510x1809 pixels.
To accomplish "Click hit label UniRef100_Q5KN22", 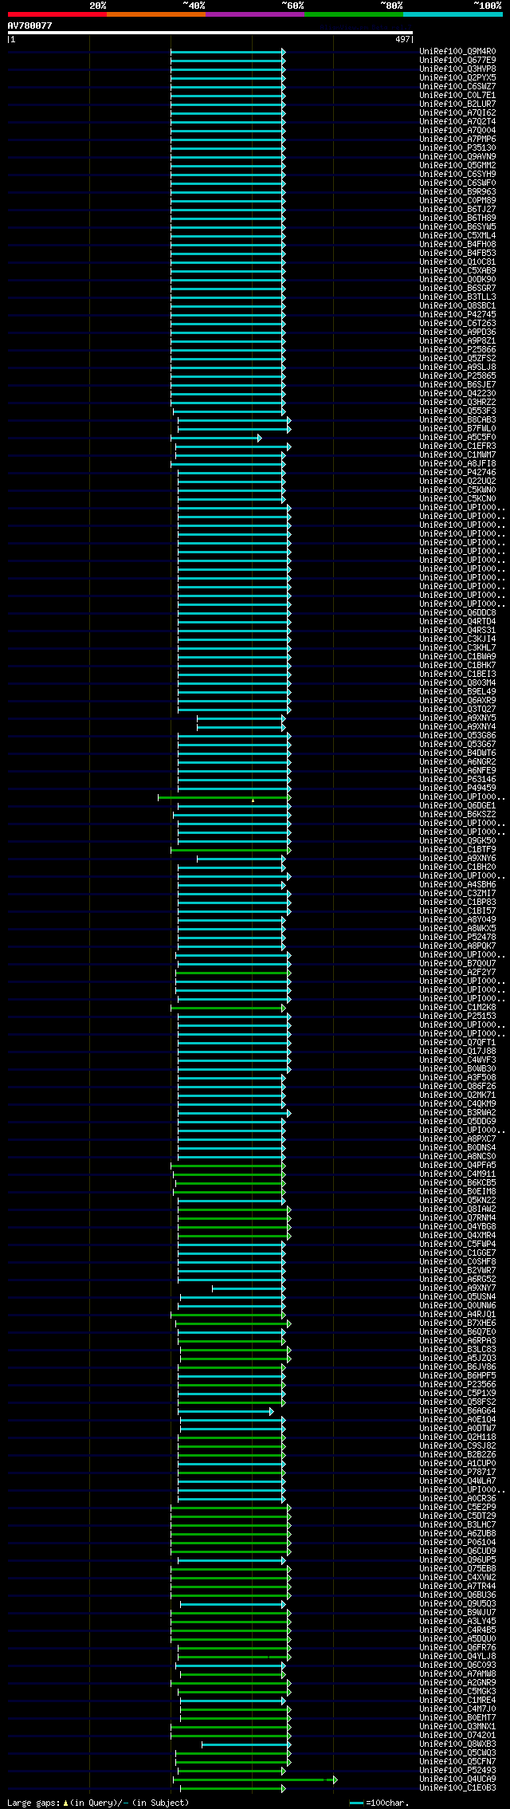I will 457,1201.
